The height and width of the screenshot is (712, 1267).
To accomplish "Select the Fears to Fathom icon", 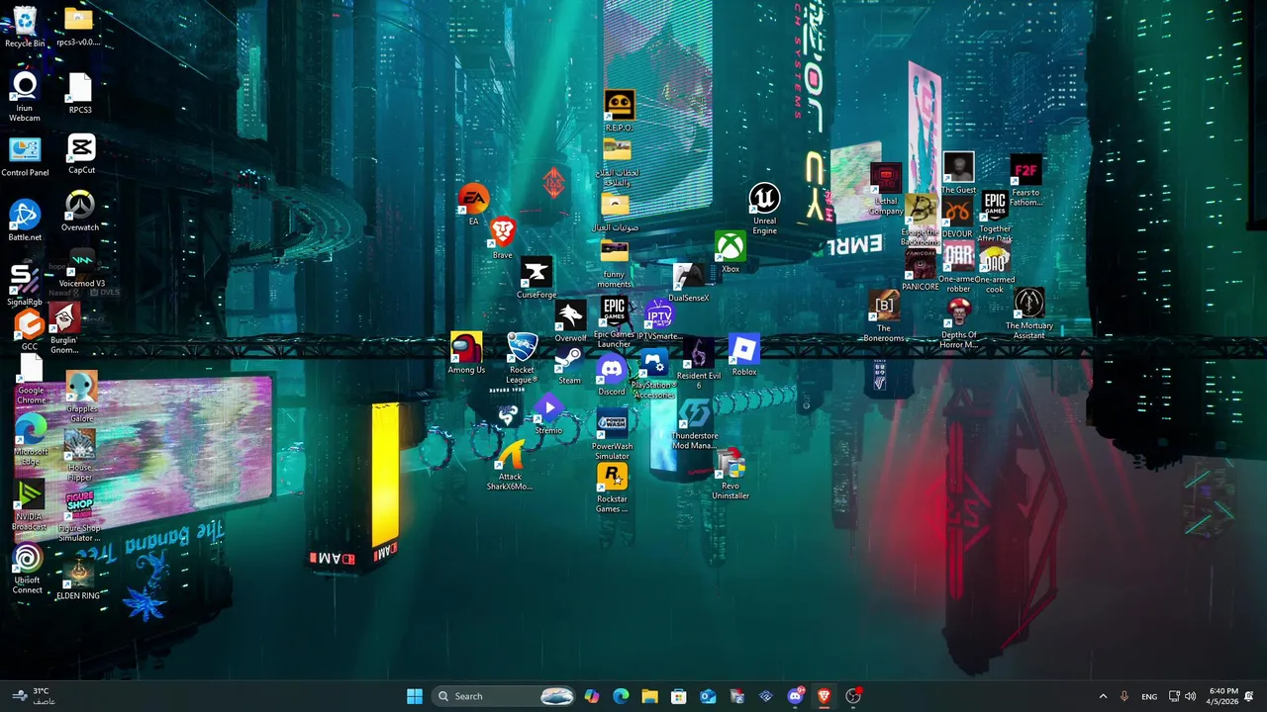I will [x=1025, y=182].
